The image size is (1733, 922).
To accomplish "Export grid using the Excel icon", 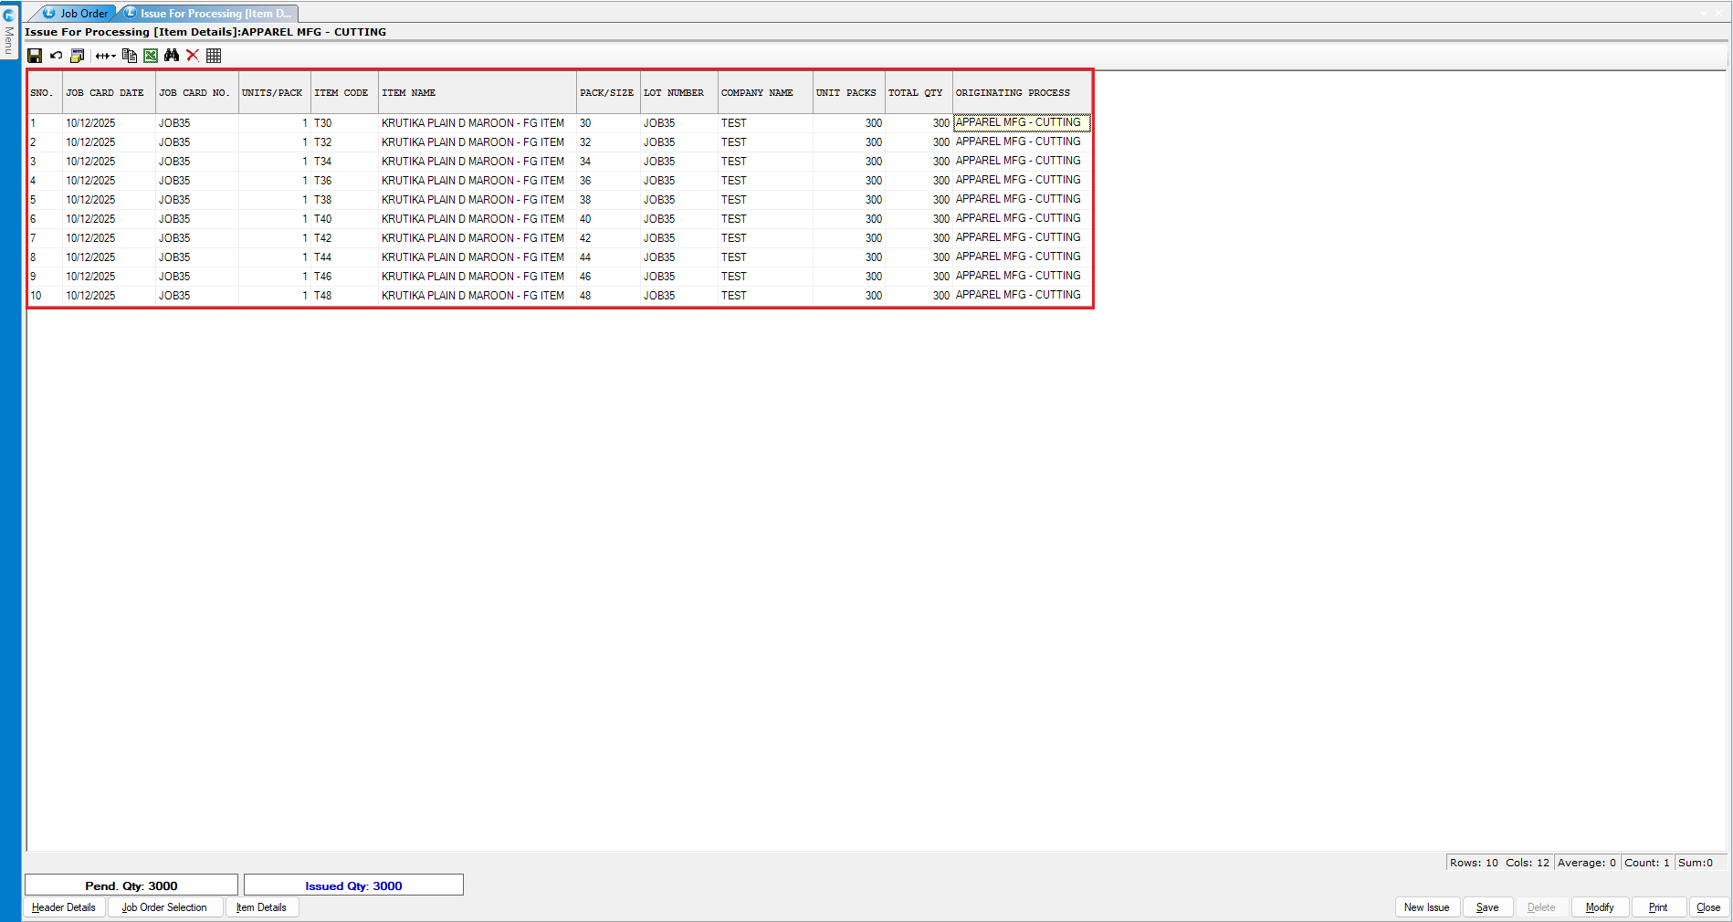I will coord(151,56).
